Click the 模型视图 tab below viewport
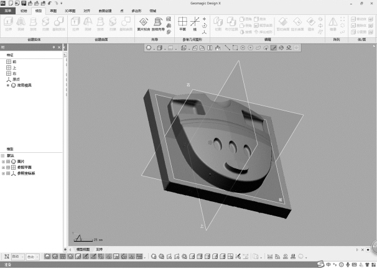The image size is (377, 269). (83, 249)
